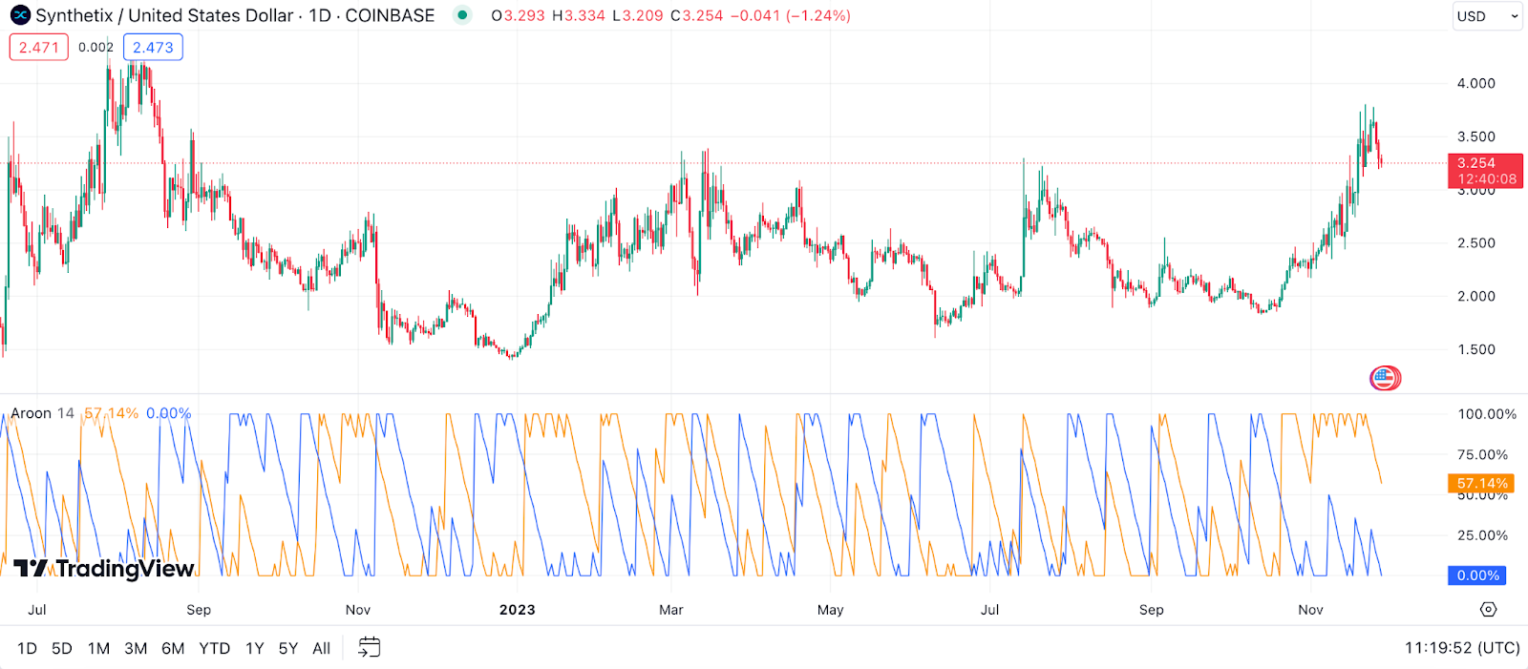Select the 1Y time range
The height and width of the screenshot is (669, 1528).
click(x=254, y=649)
